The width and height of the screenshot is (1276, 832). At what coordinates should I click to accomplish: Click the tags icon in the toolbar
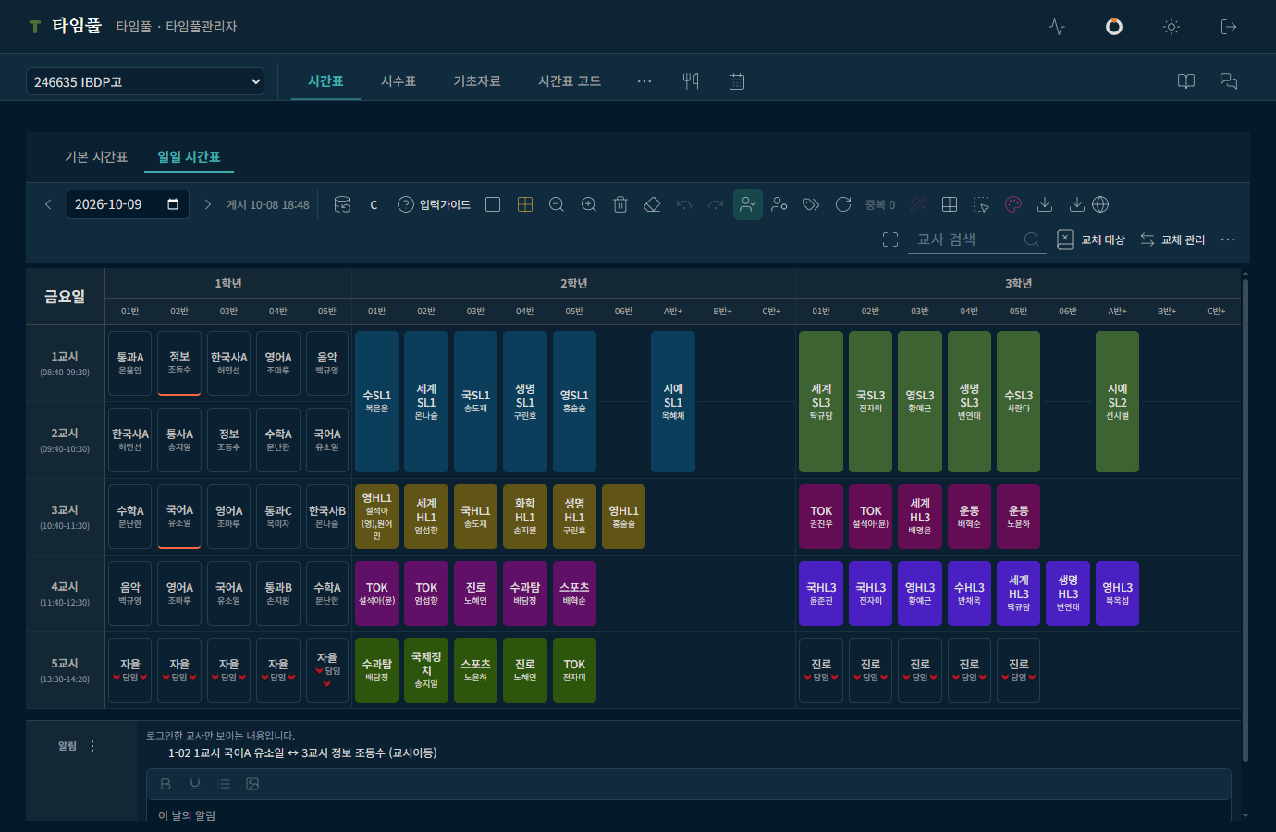pos(811,204)
